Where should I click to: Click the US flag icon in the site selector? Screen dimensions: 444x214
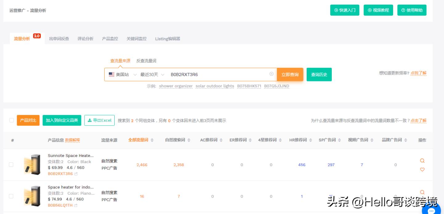click(111, 74)
